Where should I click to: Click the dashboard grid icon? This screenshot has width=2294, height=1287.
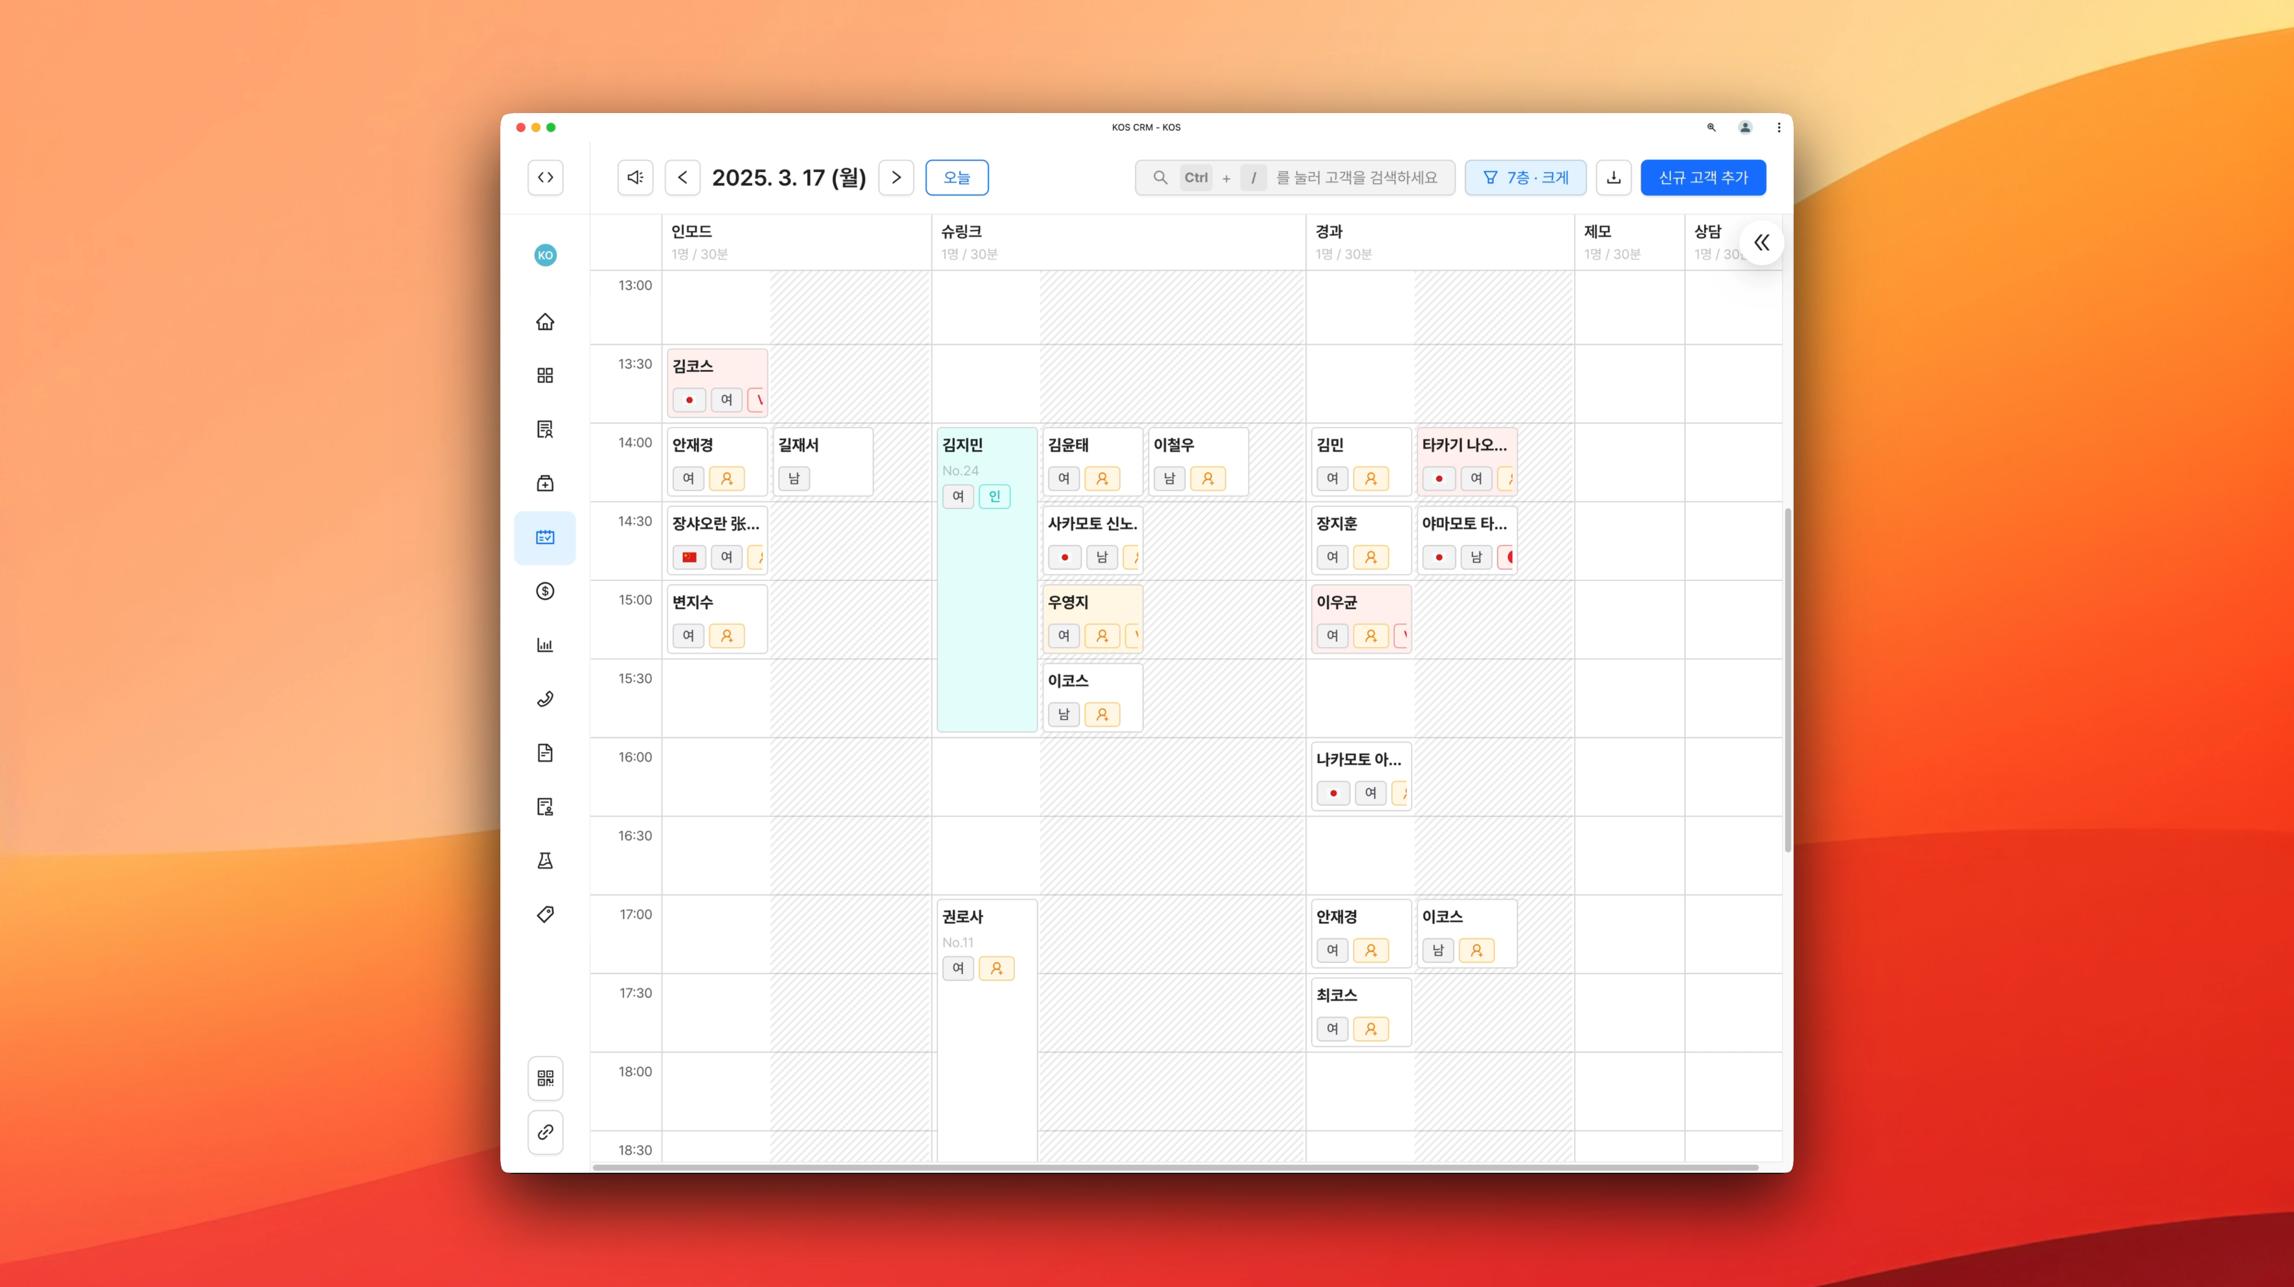pos(545,375)
